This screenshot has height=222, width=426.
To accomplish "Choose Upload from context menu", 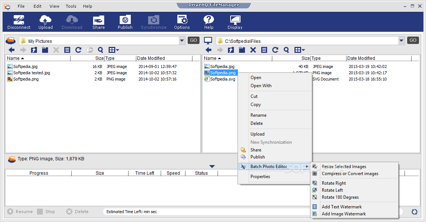I will tap(257, 134).
